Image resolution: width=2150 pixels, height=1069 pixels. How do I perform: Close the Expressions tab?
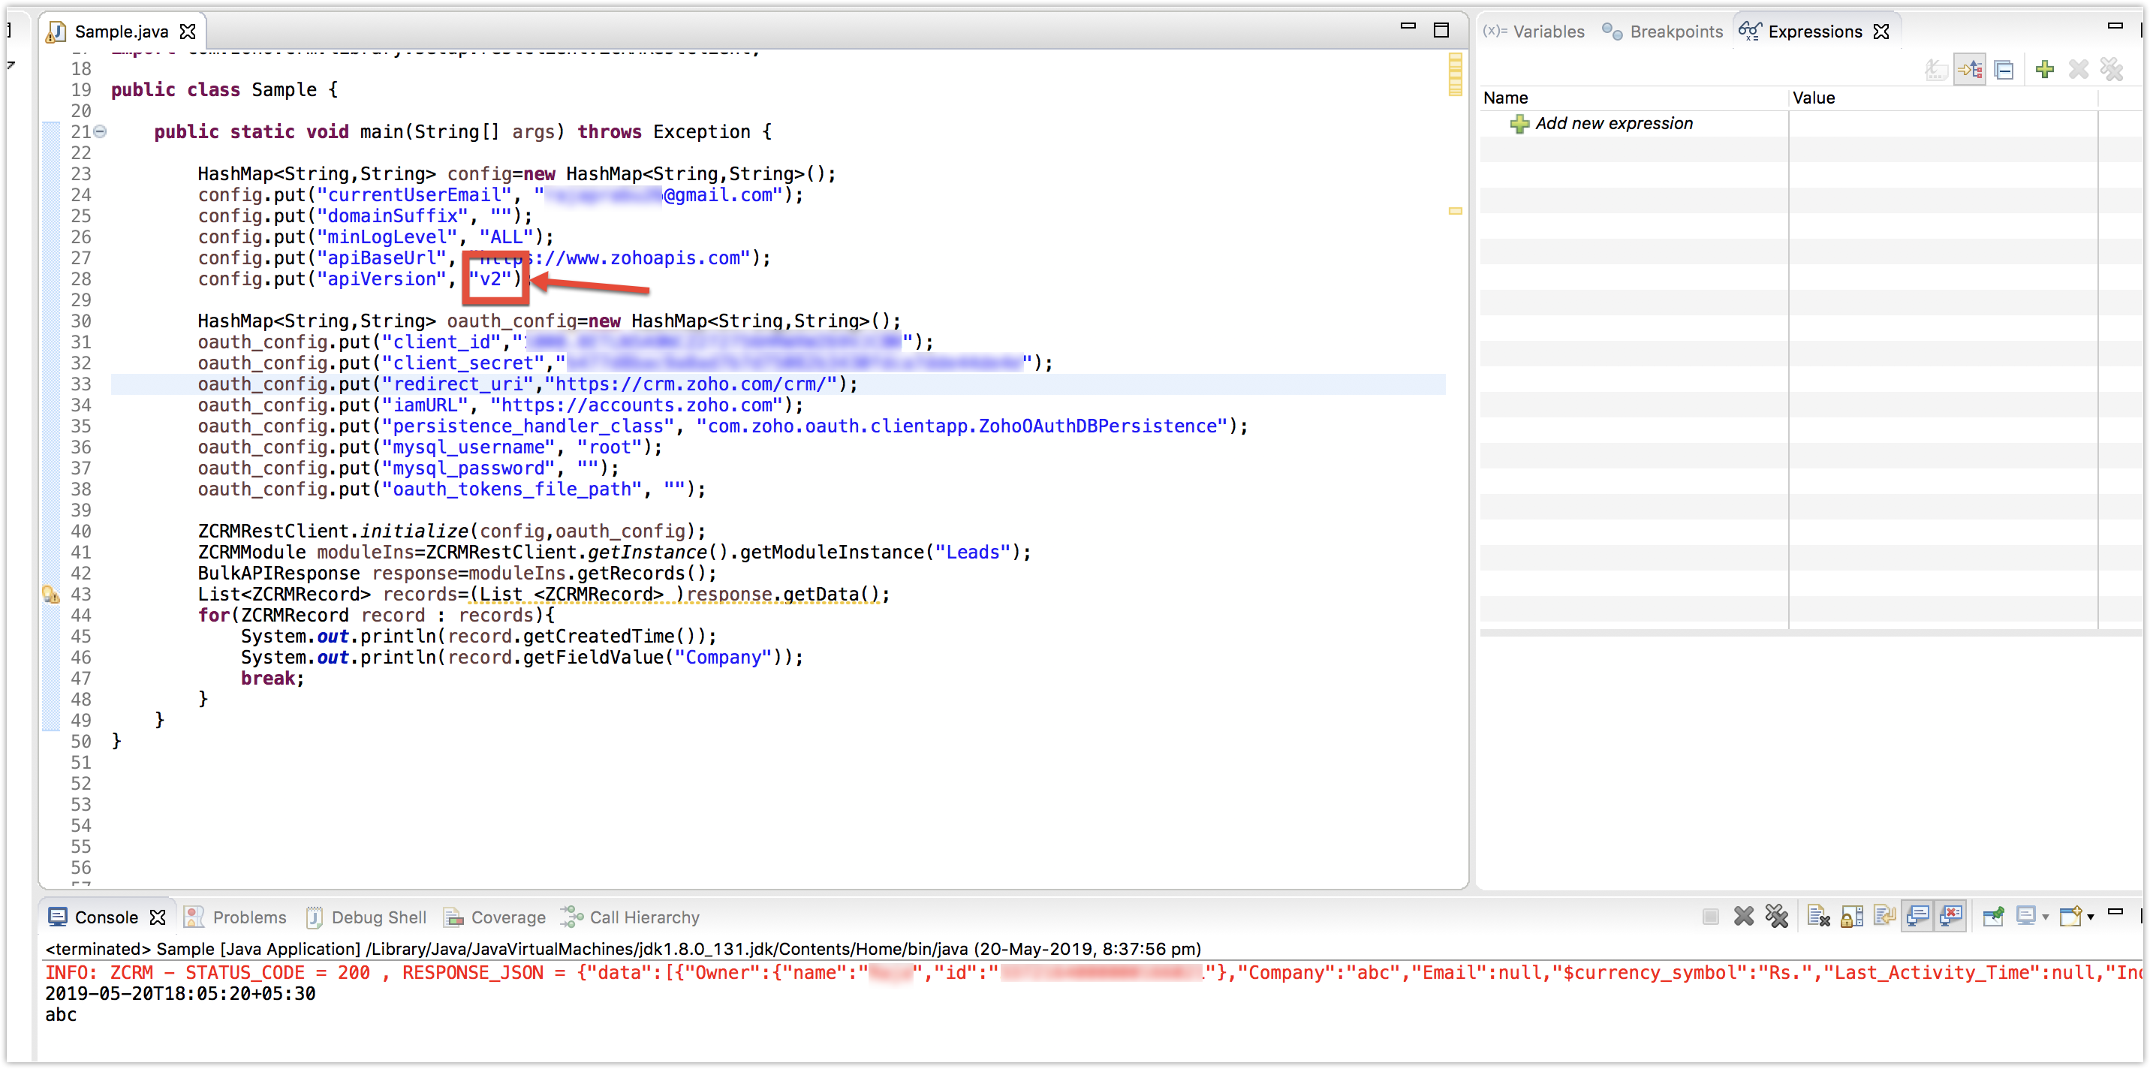point(1881,32)
